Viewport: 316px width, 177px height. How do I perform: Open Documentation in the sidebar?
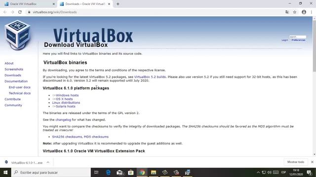(x=16, y=81)
